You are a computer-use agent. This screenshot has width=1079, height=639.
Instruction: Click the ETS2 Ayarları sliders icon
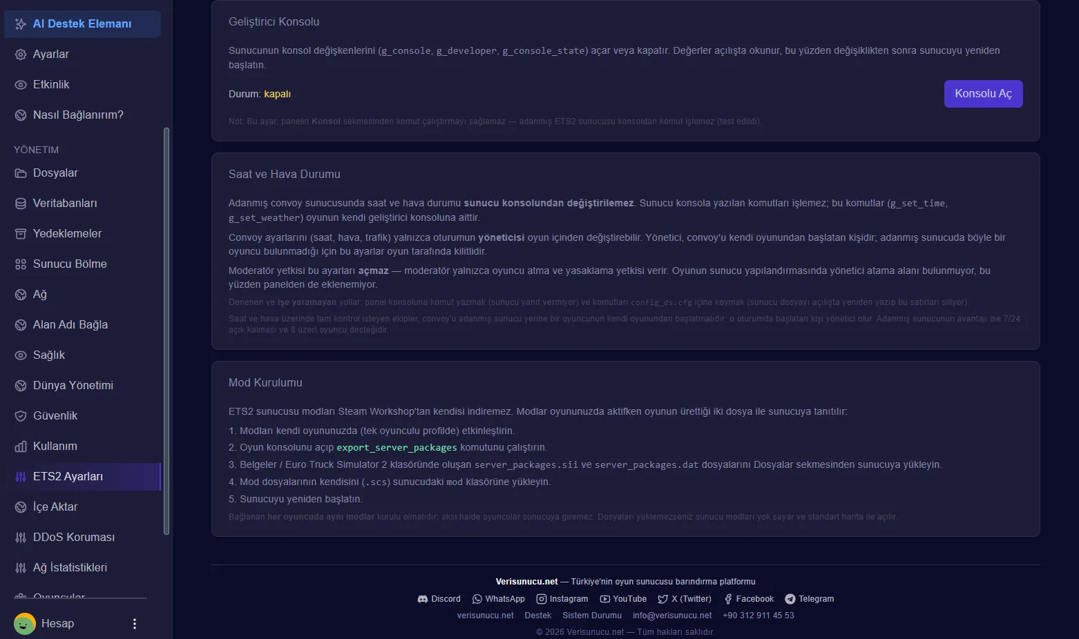pos(21,477)
